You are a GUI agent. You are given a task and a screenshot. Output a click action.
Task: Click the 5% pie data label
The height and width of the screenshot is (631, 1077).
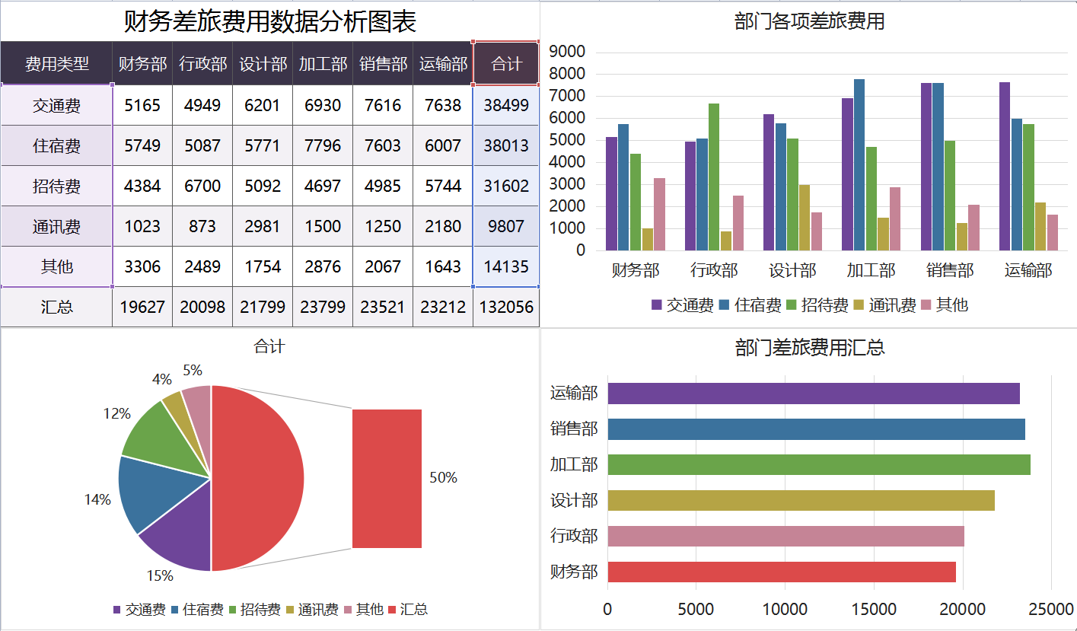tap(192, 370)
